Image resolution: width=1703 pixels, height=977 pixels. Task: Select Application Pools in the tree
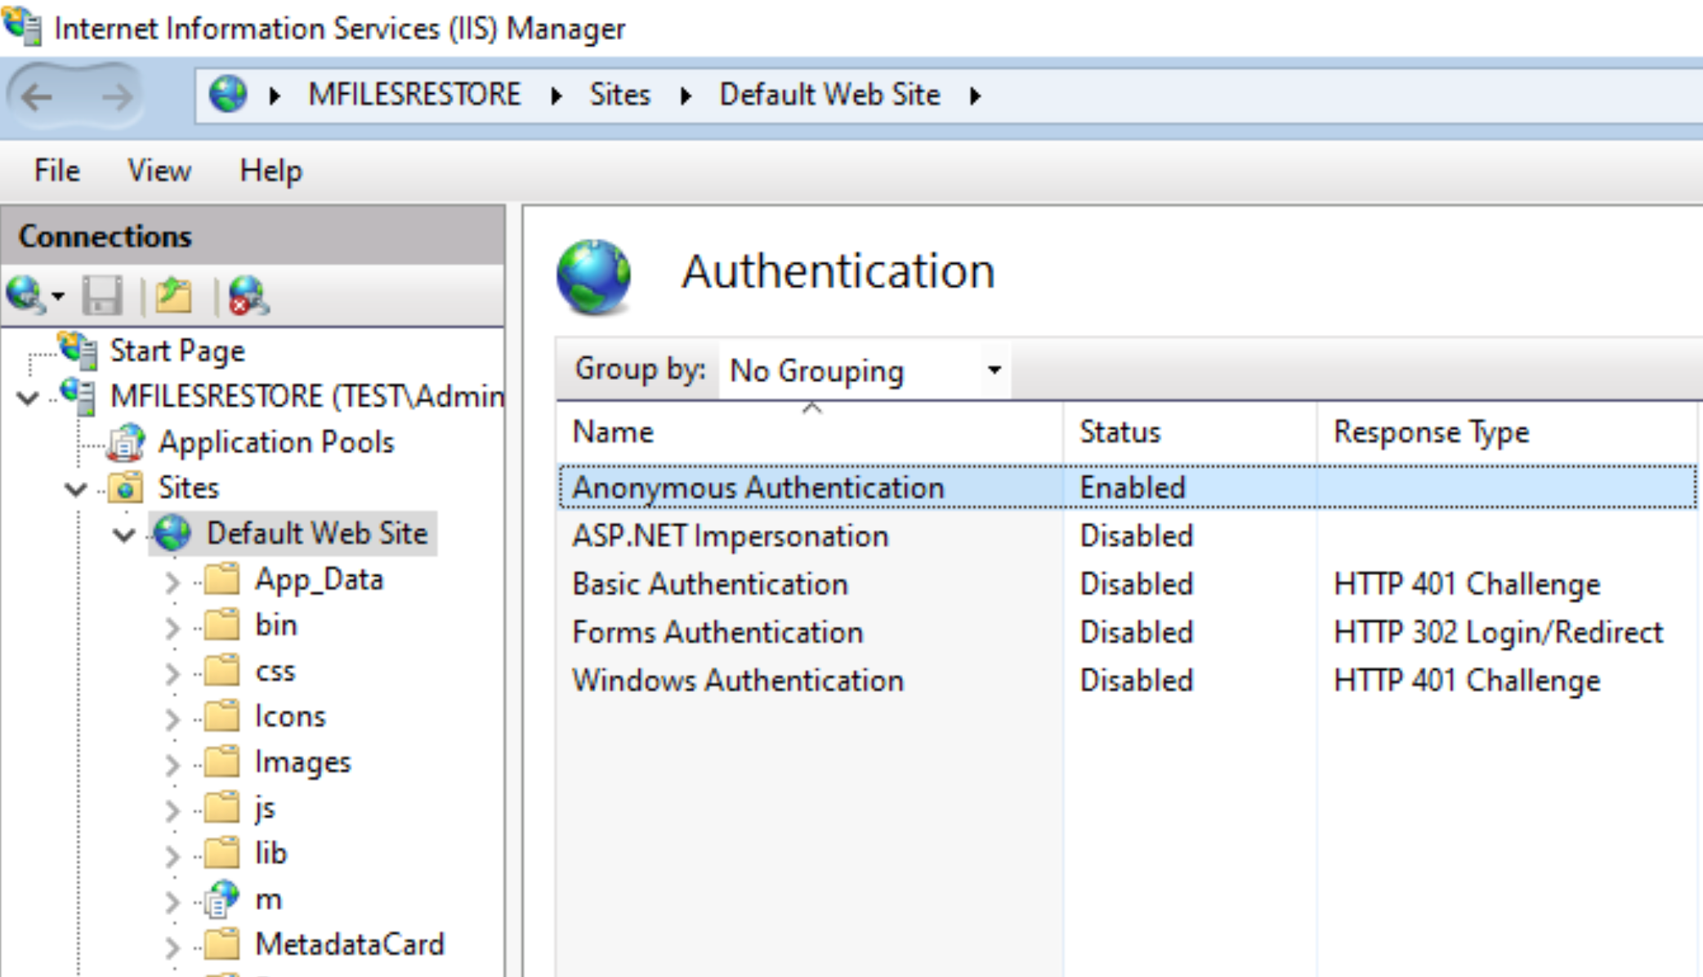[276, 442]
